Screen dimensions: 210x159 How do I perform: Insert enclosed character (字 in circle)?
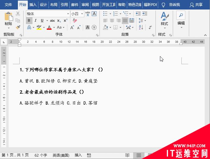[x=94, y=27]
